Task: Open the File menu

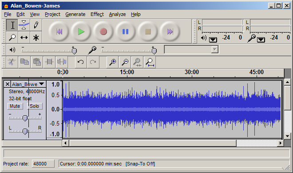Action: [x=8, y=14]
